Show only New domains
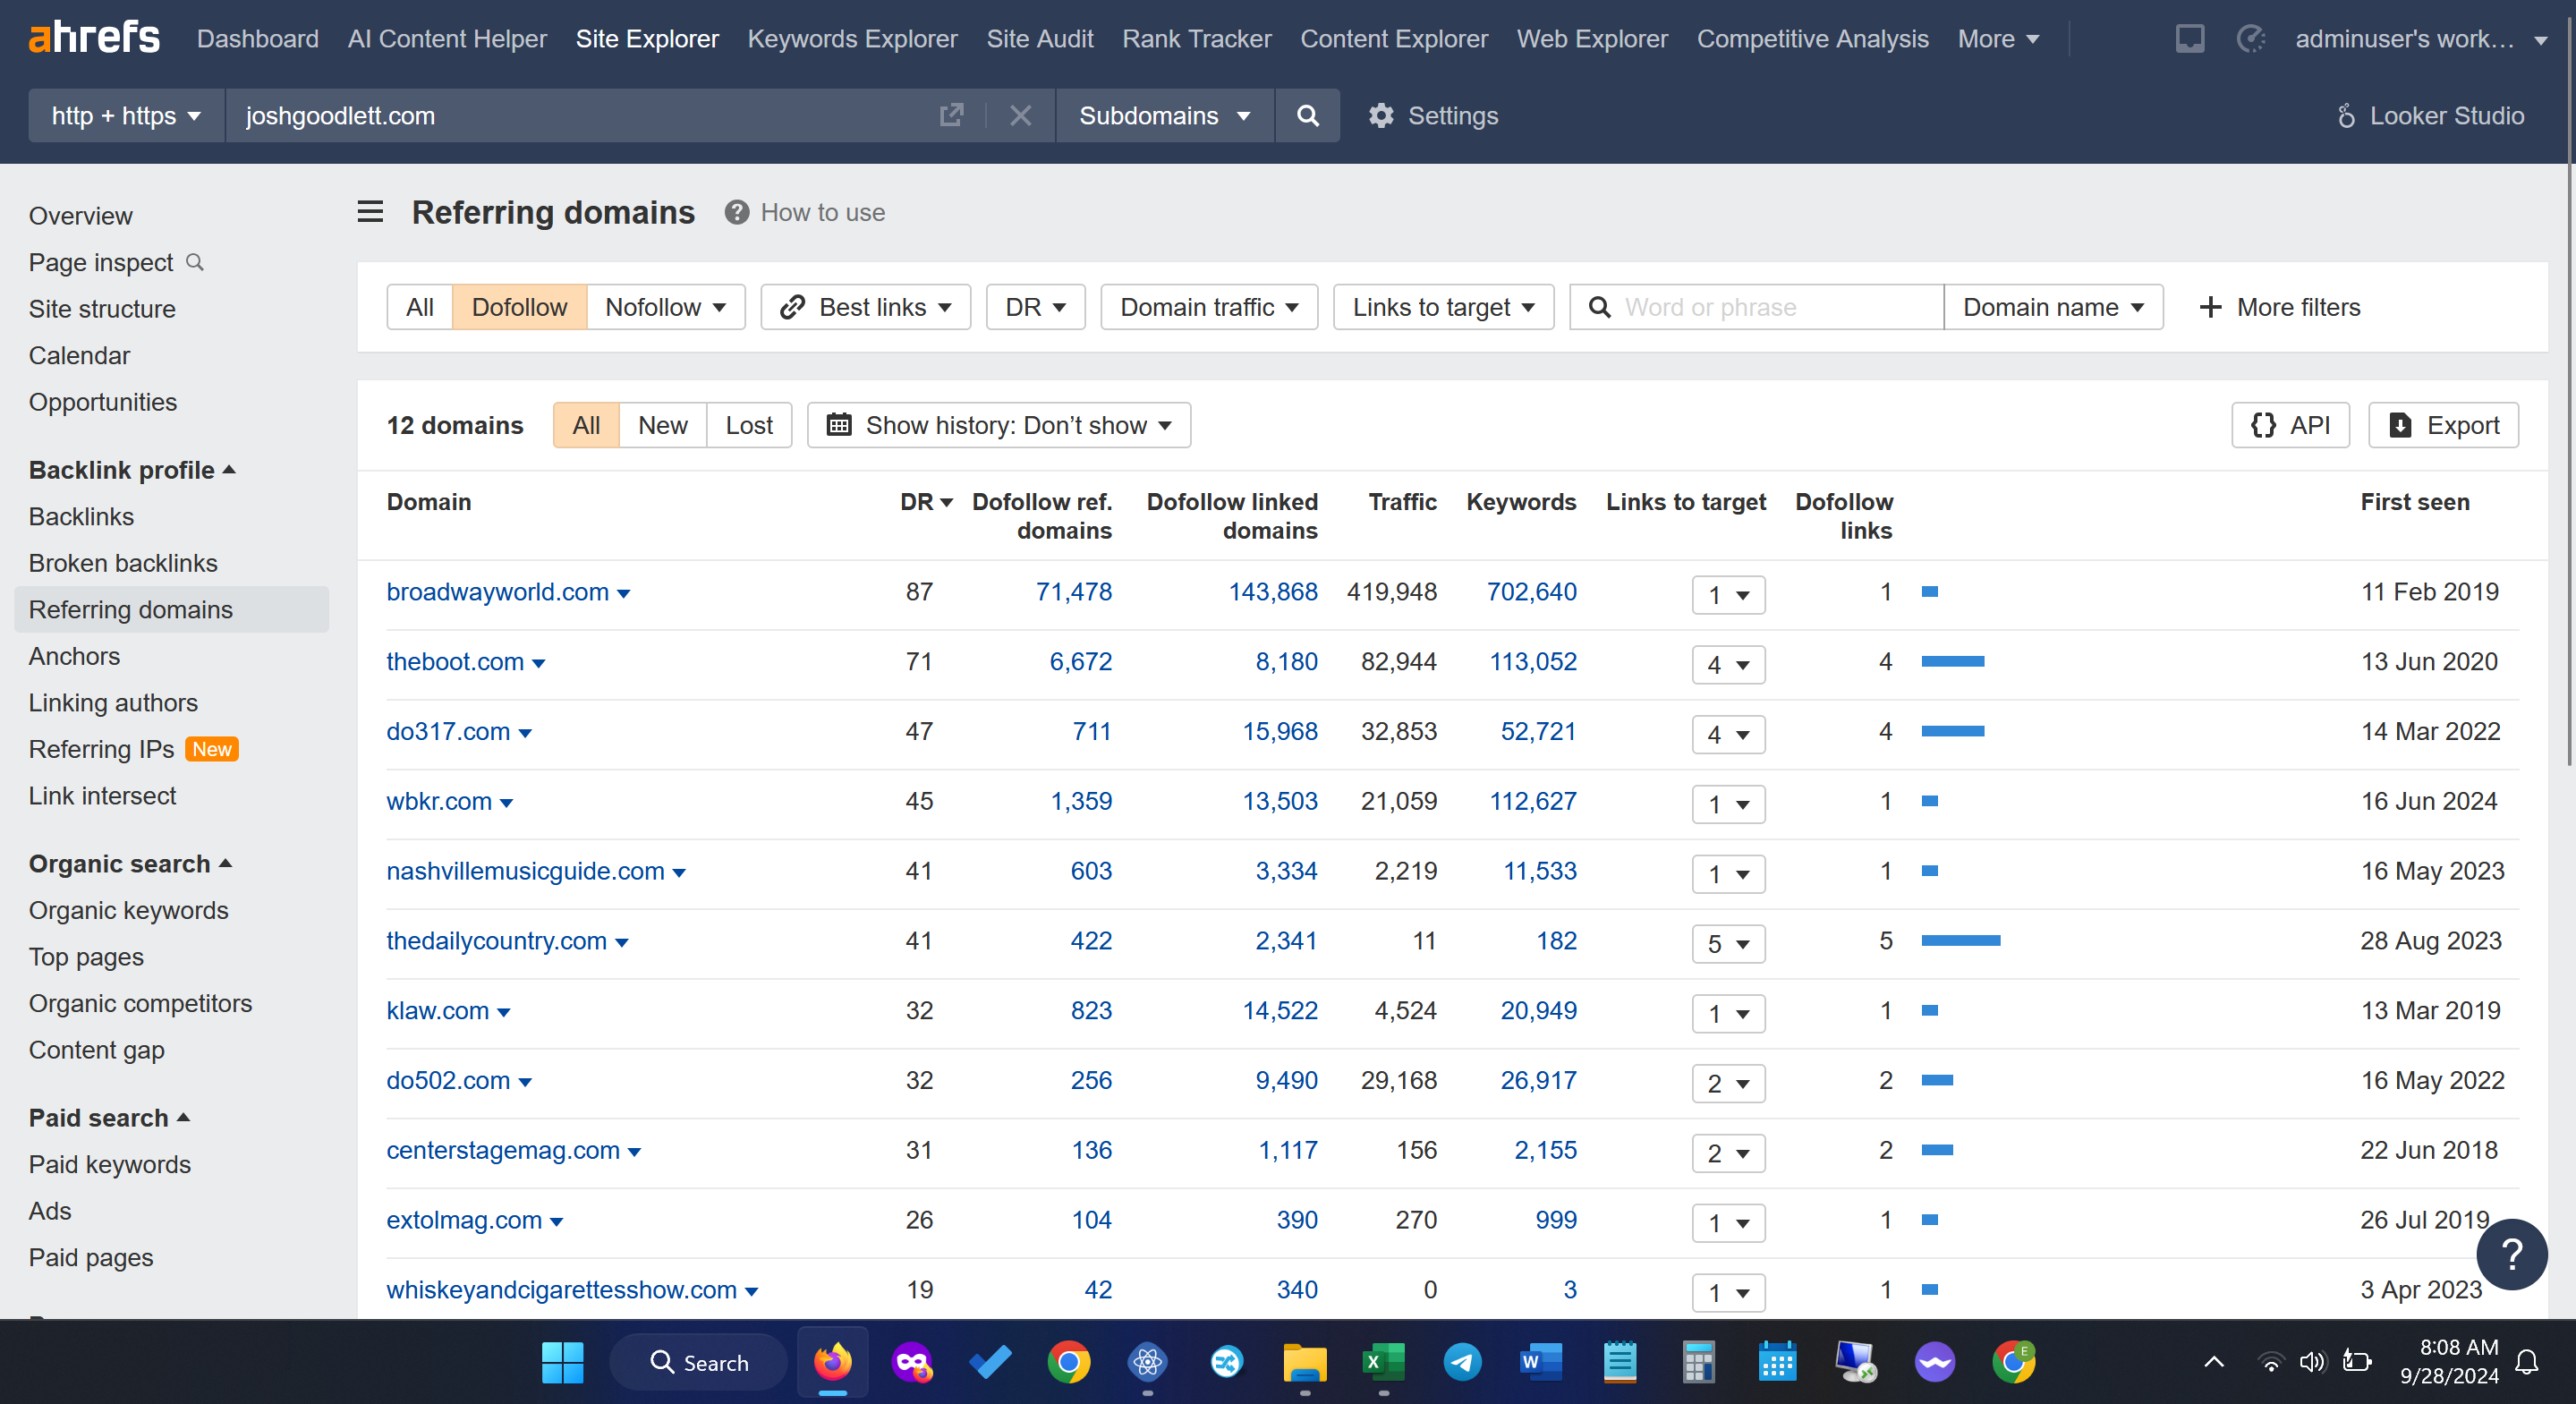The image size is (2576, 1404). point(663,425)
